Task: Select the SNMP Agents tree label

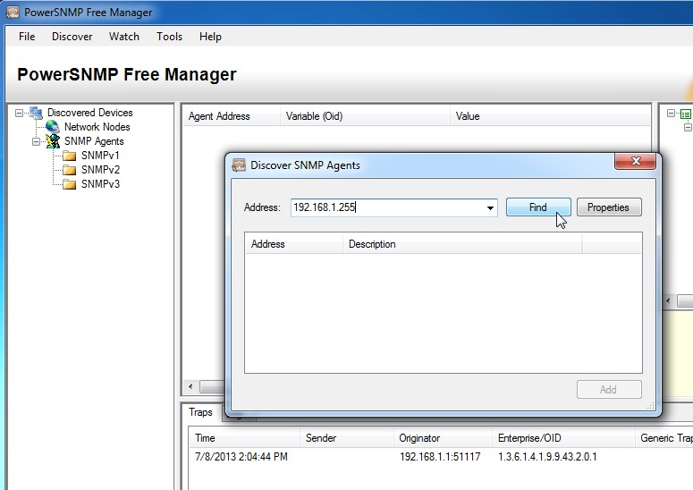Action: pyautogui.click(x=94, y=141)
